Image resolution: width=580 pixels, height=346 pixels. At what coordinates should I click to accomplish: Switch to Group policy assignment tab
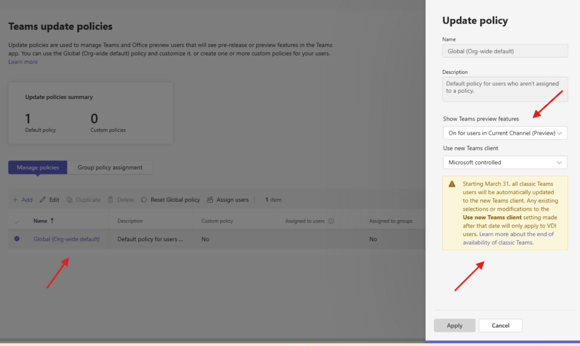[x=110, y=168]
